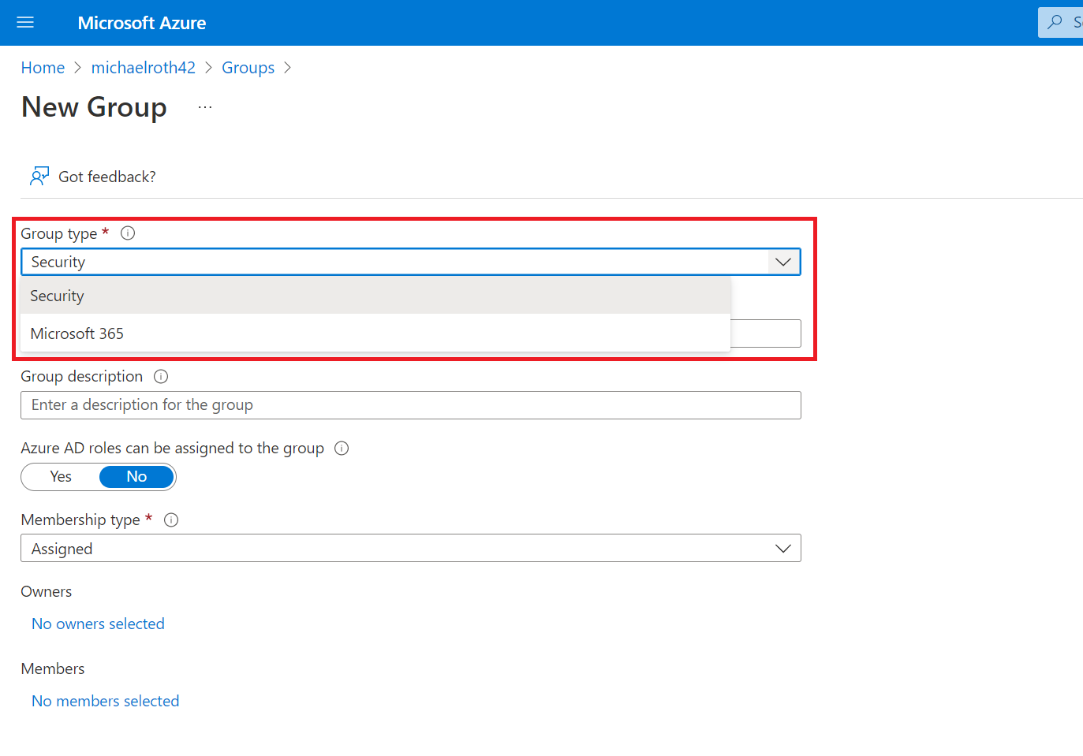The width and height of the screenshot is (1083, 756).
Task: Expand the Membership type dropdown
Action: [x=411, y=549]
